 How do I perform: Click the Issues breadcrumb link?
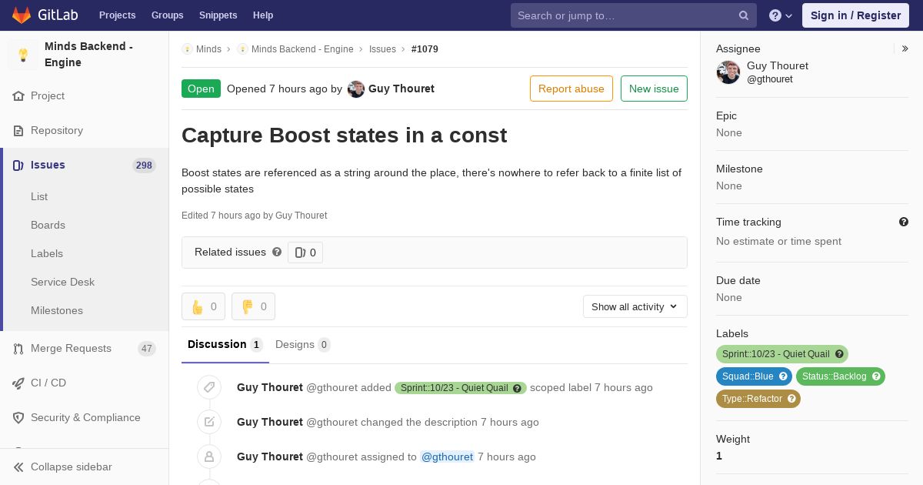point(382,49)
